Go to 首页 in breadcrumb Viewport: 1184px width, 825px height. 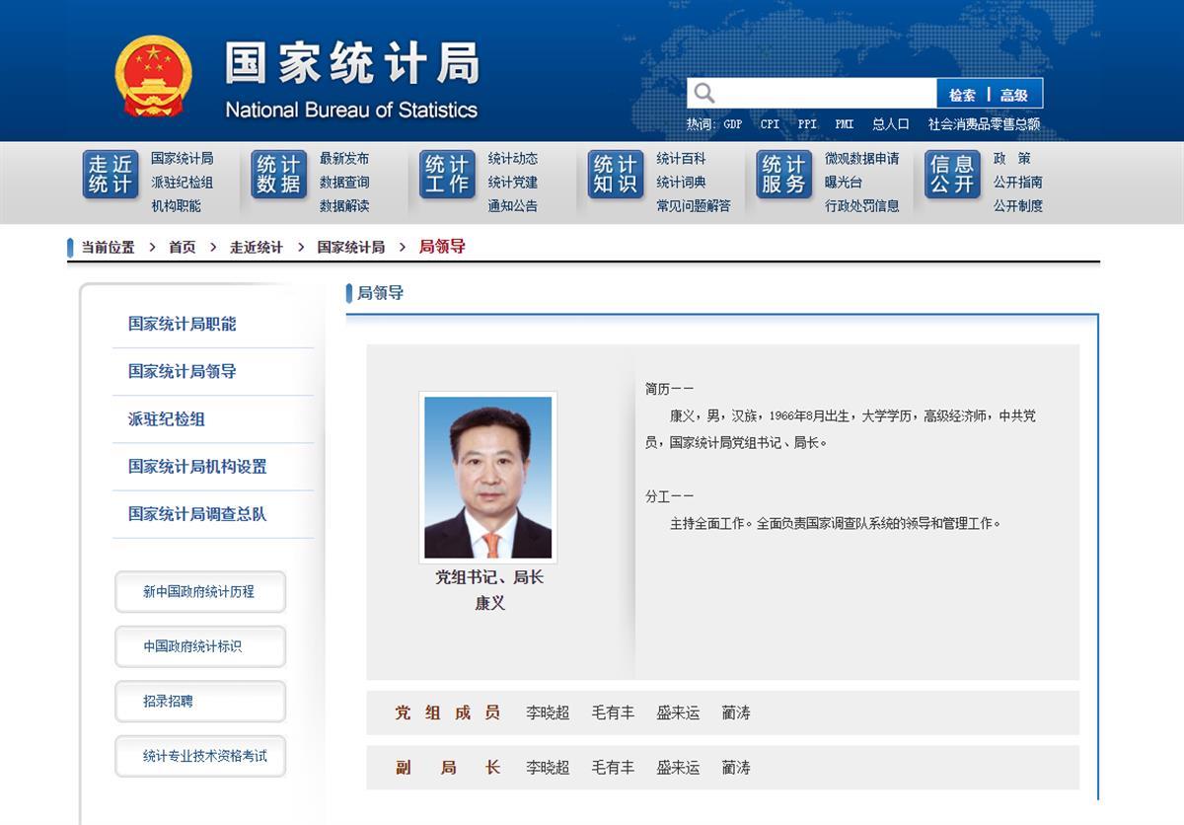[x=182, y=247]
